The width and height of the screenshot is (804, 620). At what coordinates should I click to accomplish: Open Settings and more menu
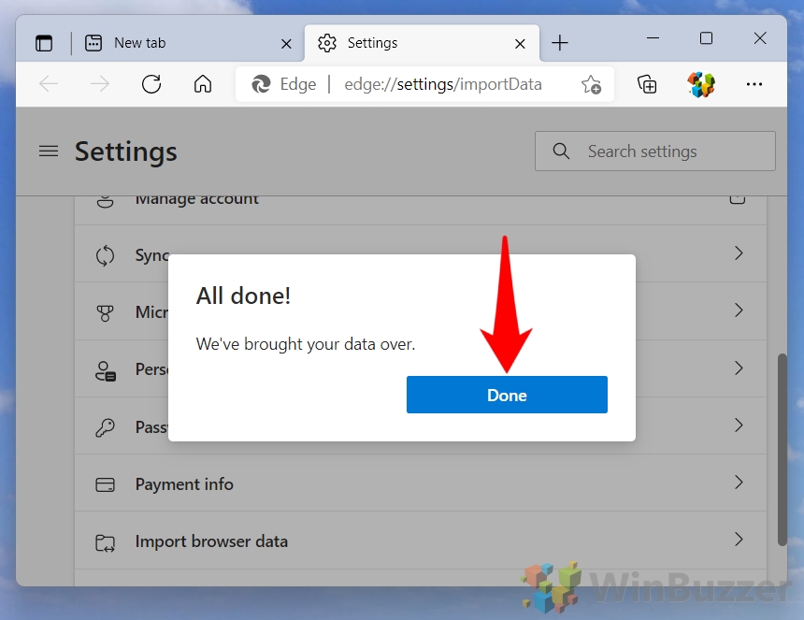pos(754,84)
